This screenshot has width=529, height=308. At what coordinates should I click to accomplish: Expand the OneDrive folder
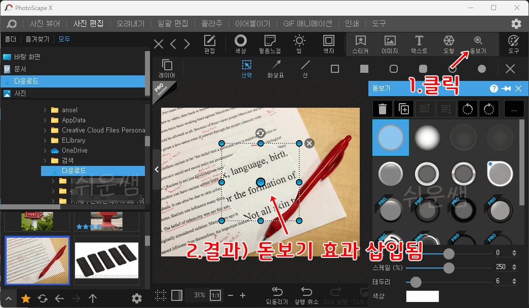tap(45, 151)
